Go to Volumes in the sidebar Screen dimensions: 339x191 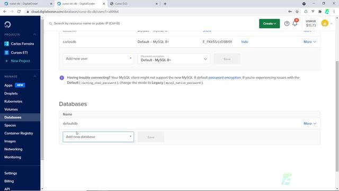tap(11, 109)
